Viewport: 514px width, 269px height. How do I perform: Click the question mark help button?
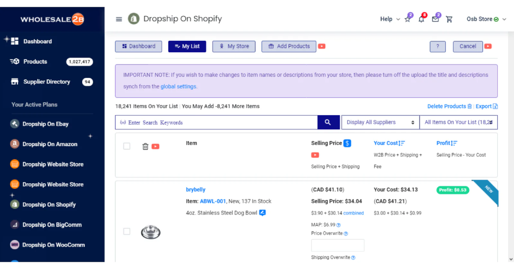coord(437,46)
